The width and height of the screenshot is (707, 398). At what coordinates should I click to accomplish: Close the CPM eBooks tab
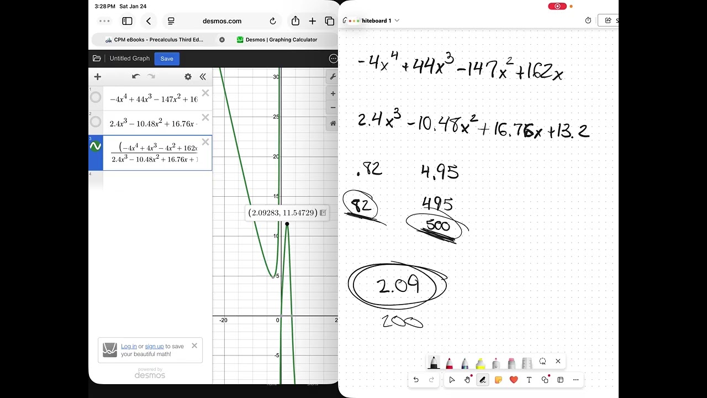(222, 40)
